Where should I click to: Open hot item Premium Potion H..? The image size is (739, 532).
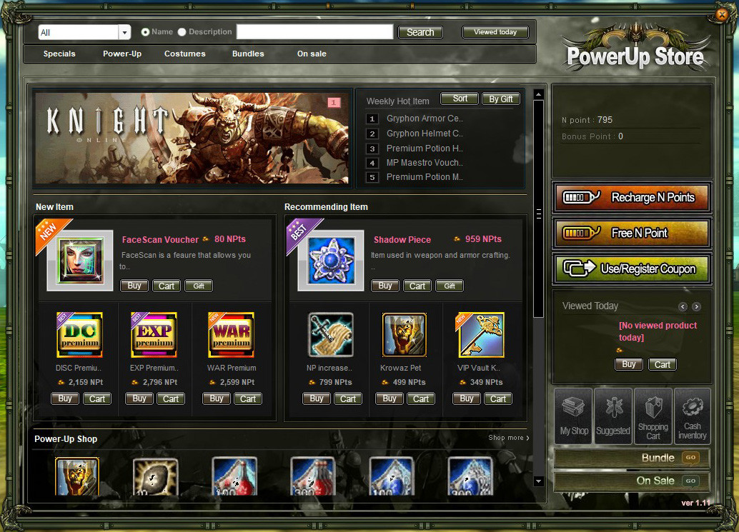pyautogui.click(x=424, y=149)
